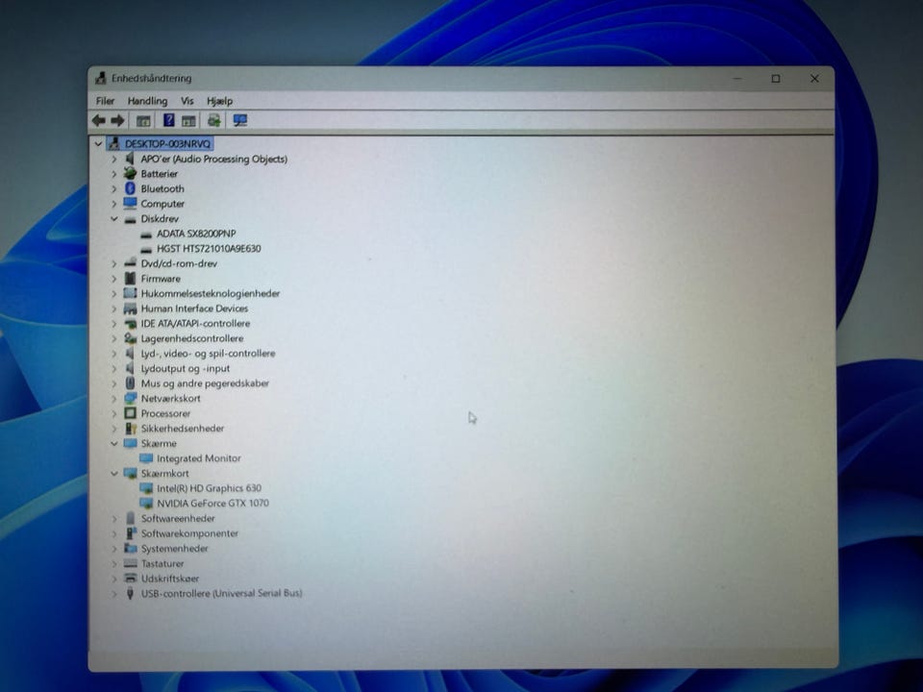
Task: Select the Batterier category icon
Action: (130, 174)
